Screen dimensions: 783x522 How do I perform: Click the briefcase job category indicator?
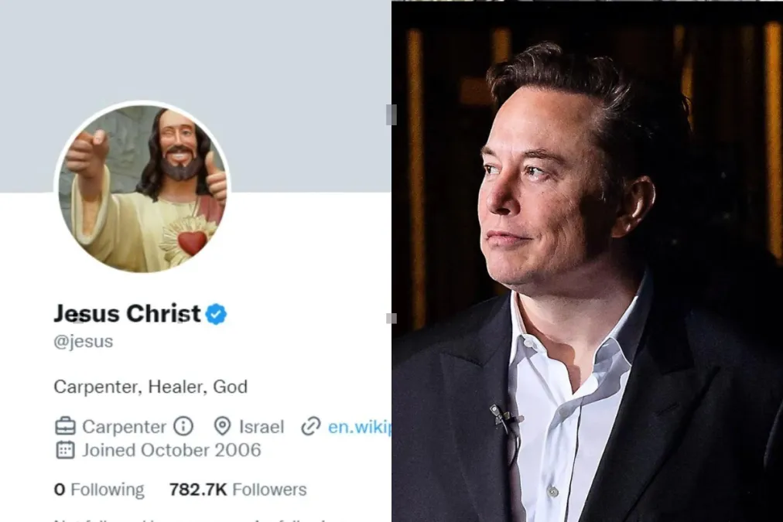coord(64,426)
